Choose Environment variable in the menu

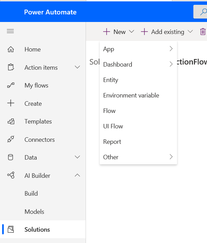point(138,95)
